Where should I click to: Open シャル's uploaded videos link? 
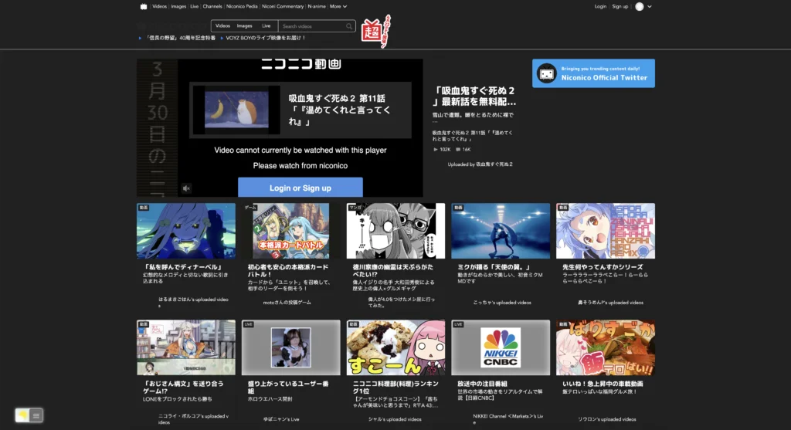coord(395,419)
